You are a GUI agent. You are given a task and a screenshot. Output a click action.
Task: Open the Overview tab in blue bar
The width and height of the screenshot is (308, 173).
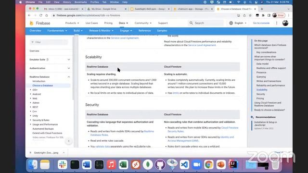tap(35, 31)
